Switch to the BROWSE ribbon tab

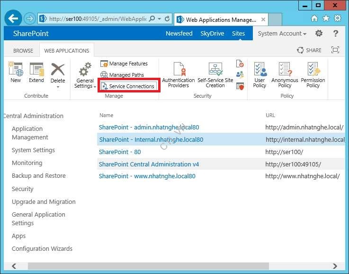23,51
